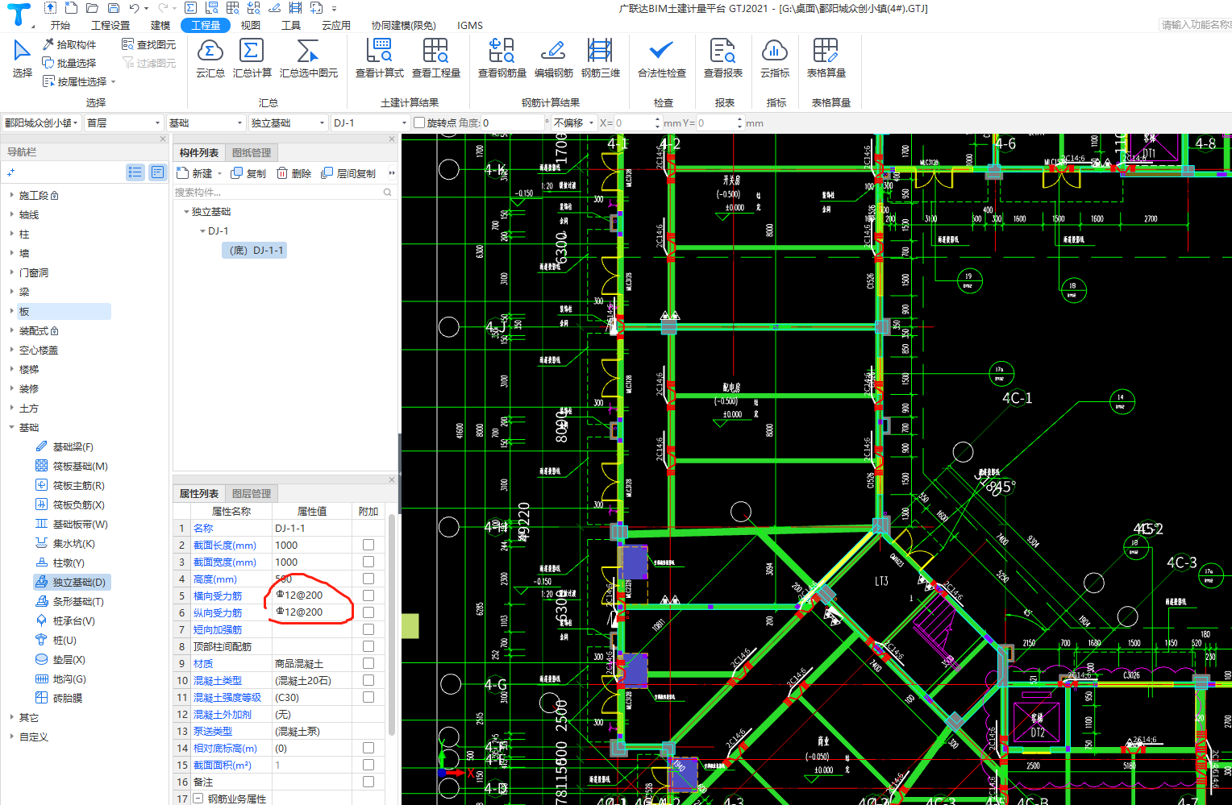Click 新建 component button

click(x=198, y=173)
